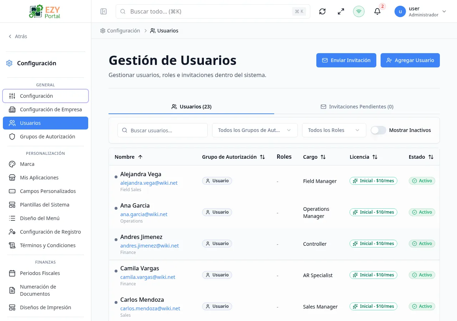
Task: Toggle the Mostrar Inactivos switch
Action: (378, 130)
